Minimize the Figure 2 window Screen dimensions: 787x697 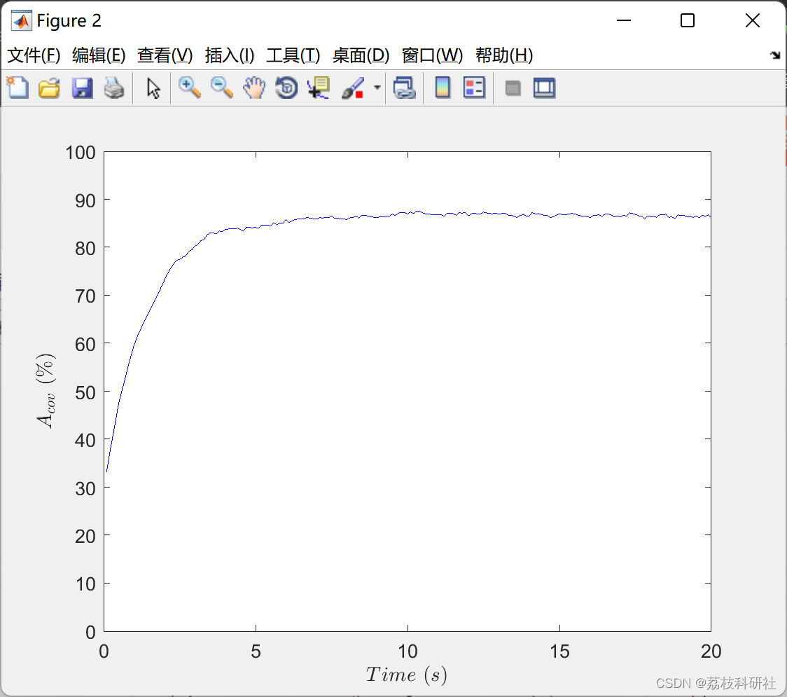pyautogui.click(x=624, y=20)
